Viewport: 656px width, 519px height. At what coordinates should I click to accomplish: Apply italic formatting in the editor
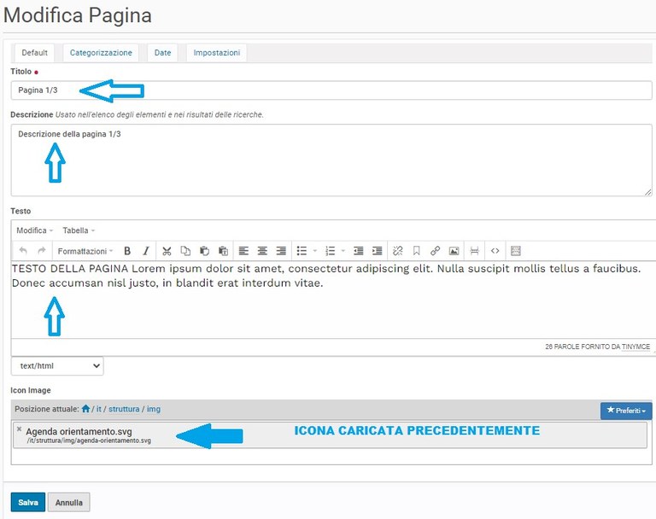(146, 251)
